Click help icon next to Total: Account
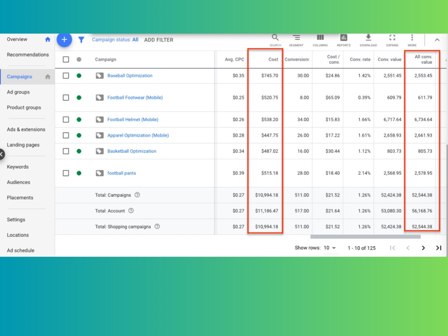Viewport: 448px width, 336px height. [x=131, y=211]
